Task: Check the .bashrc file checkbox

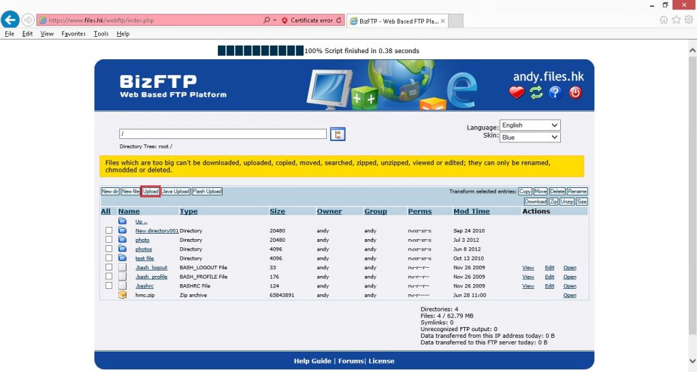Action: 108,285
